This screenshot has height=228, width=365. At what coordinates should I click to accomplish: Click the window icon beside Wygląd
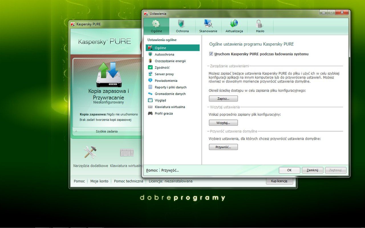tap(150, 100)
